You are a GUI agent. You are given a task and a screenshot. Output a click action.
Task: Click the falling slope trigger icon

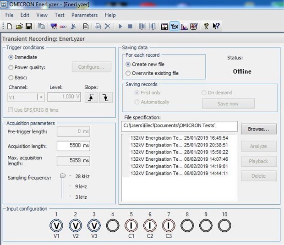coord(106,97)
